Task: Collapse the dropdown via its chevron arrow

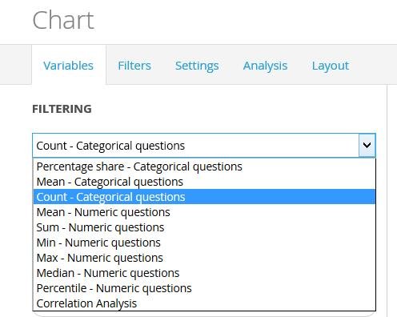Action: [x=367, y=146]
